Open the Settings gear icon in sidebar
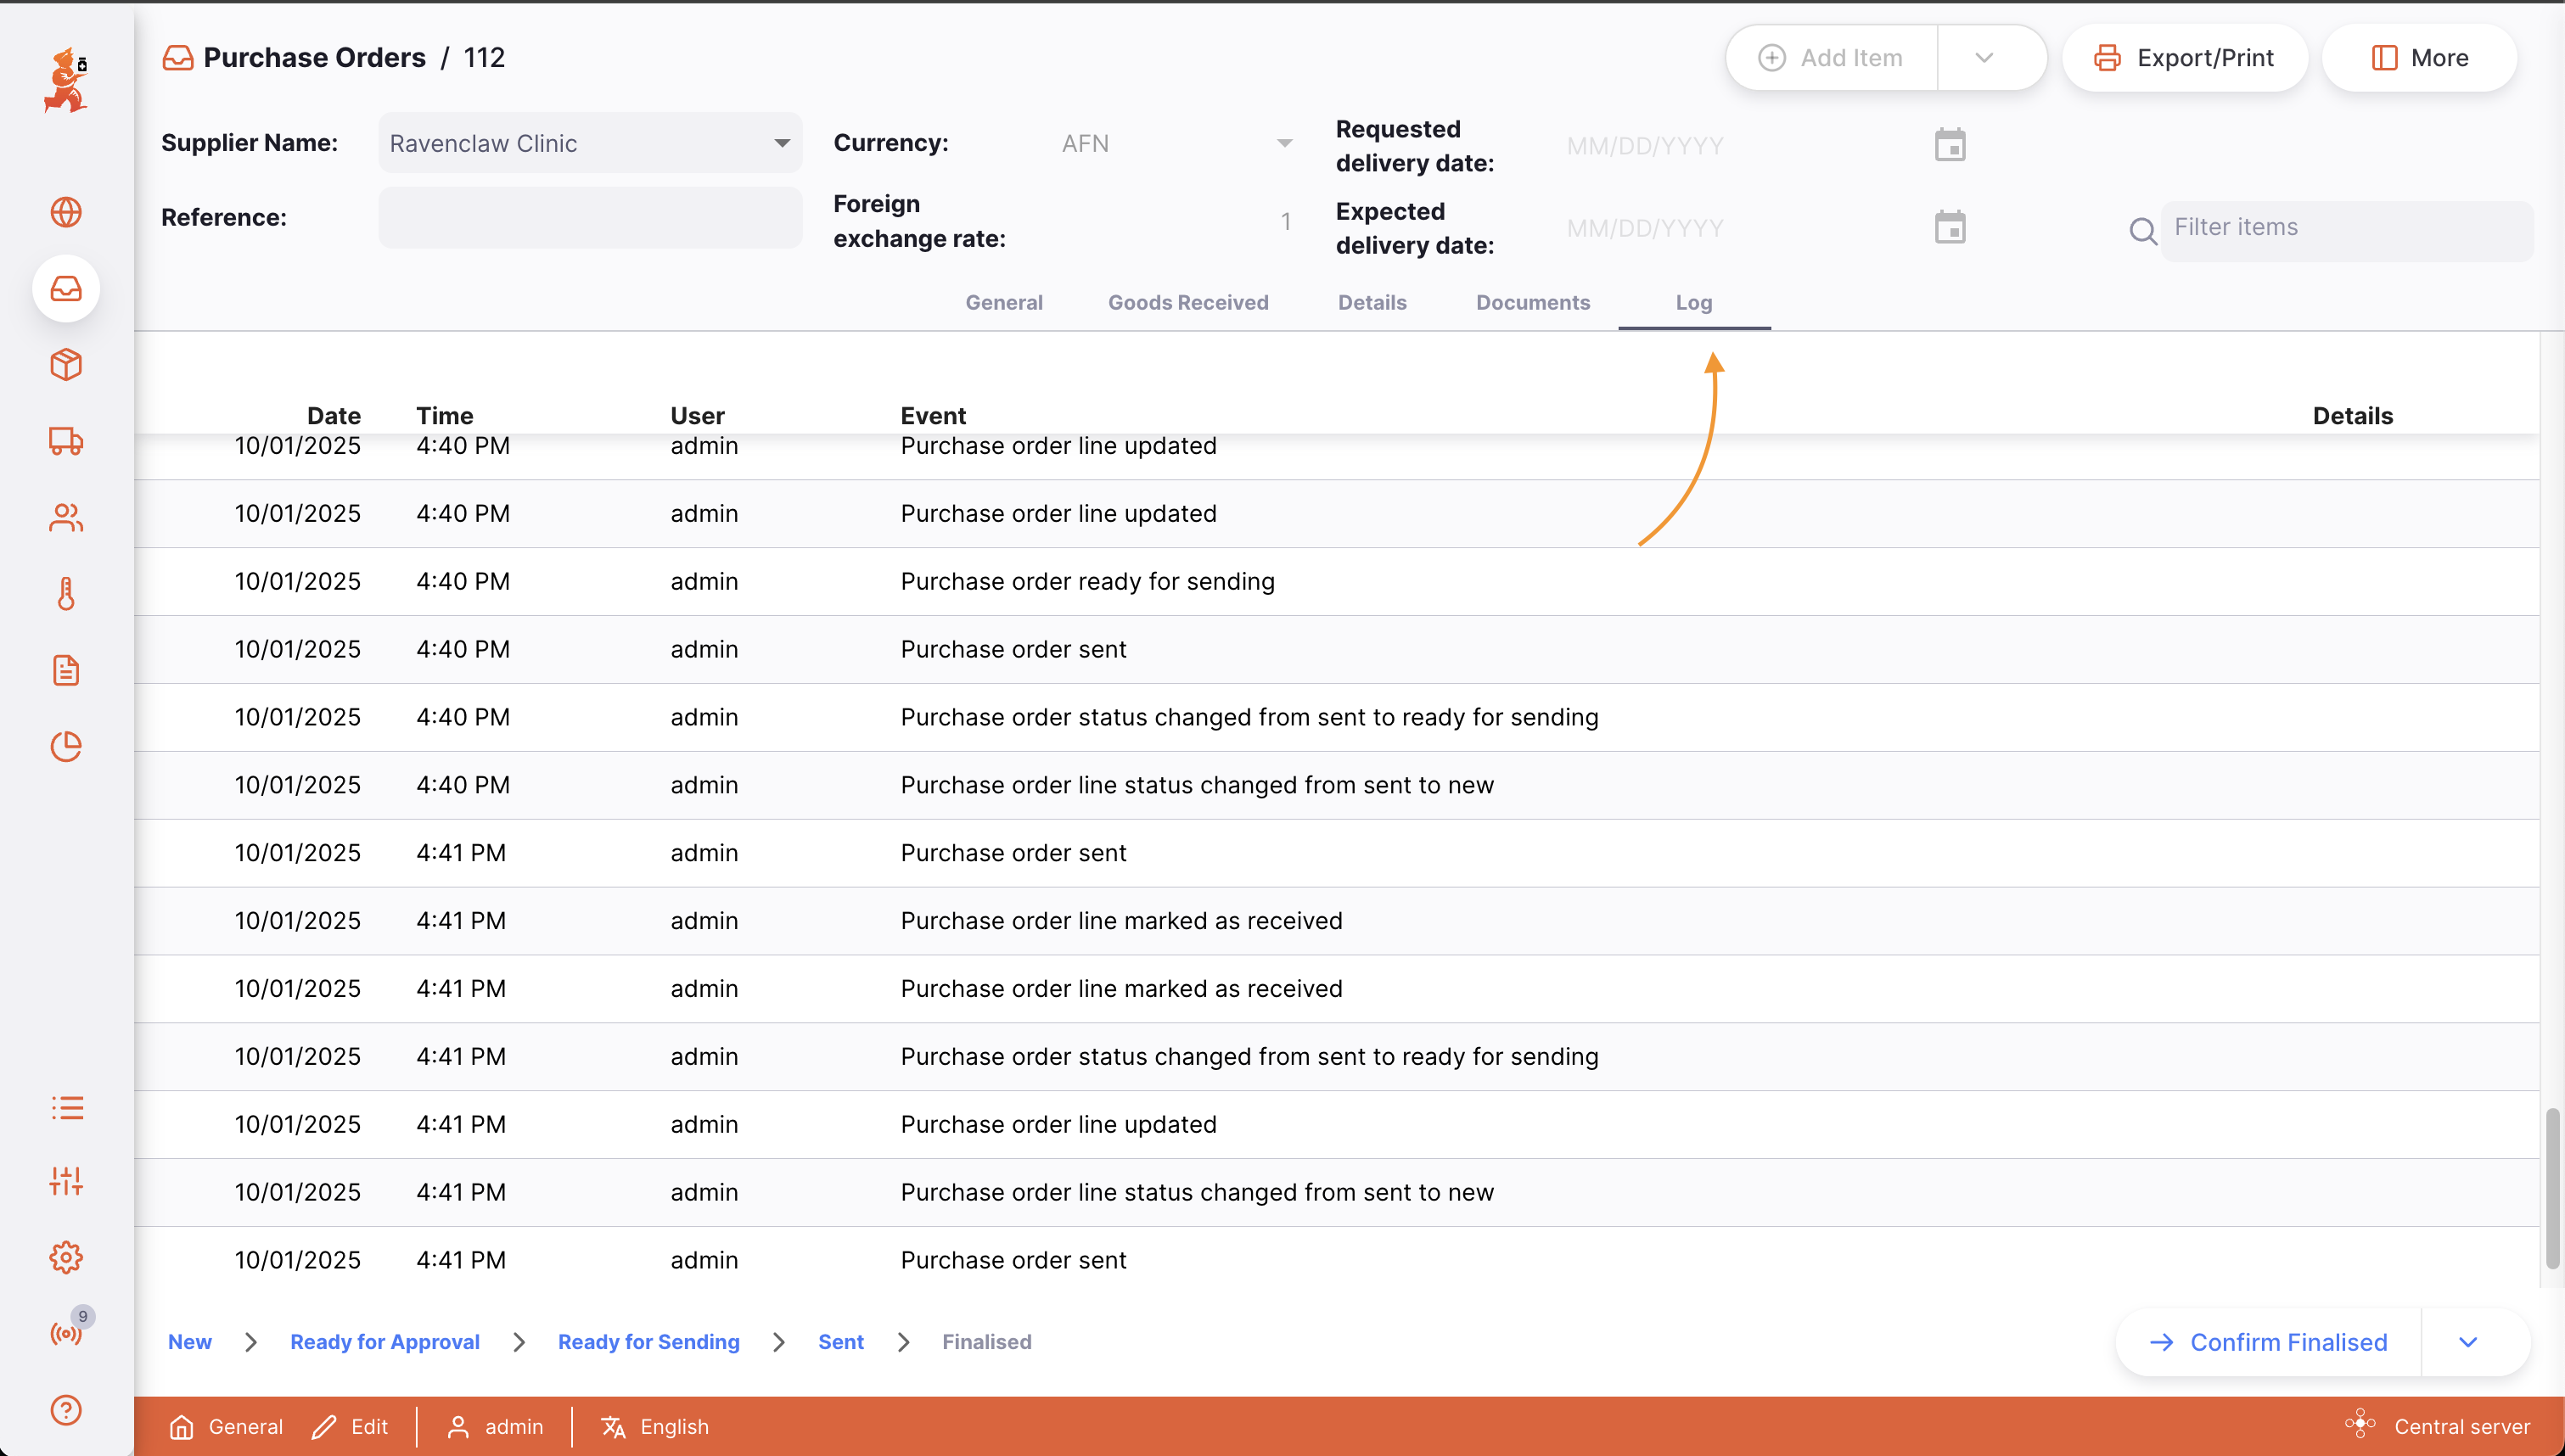 pyautogui.click(x=66, y=1257)
